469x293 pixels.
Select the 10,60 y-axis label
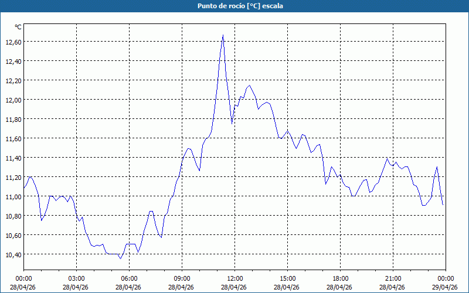point(13,235)
